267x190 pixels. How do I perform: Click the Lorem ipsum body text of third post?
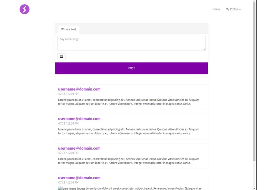pos(129,161)
